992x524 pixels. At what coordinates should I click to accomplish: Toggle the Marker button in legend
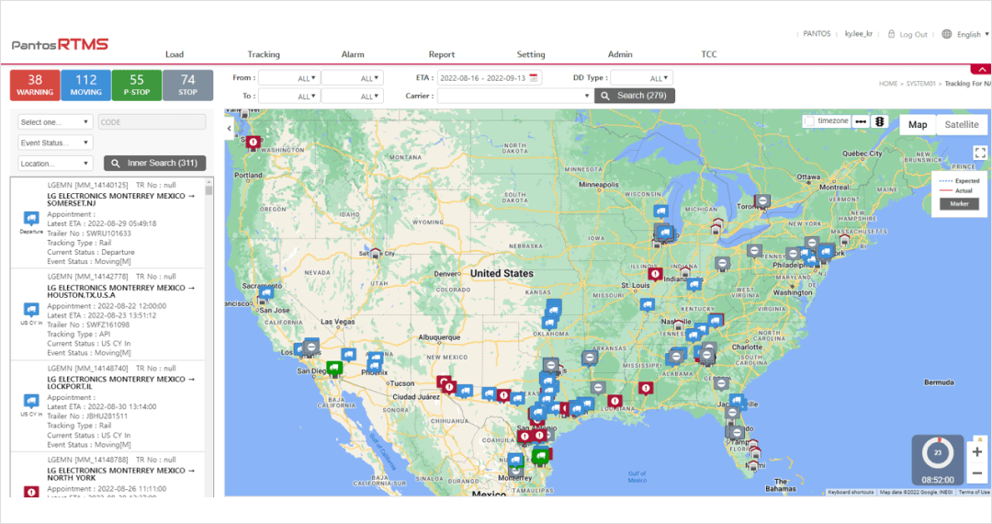click(x=959, y=204)
